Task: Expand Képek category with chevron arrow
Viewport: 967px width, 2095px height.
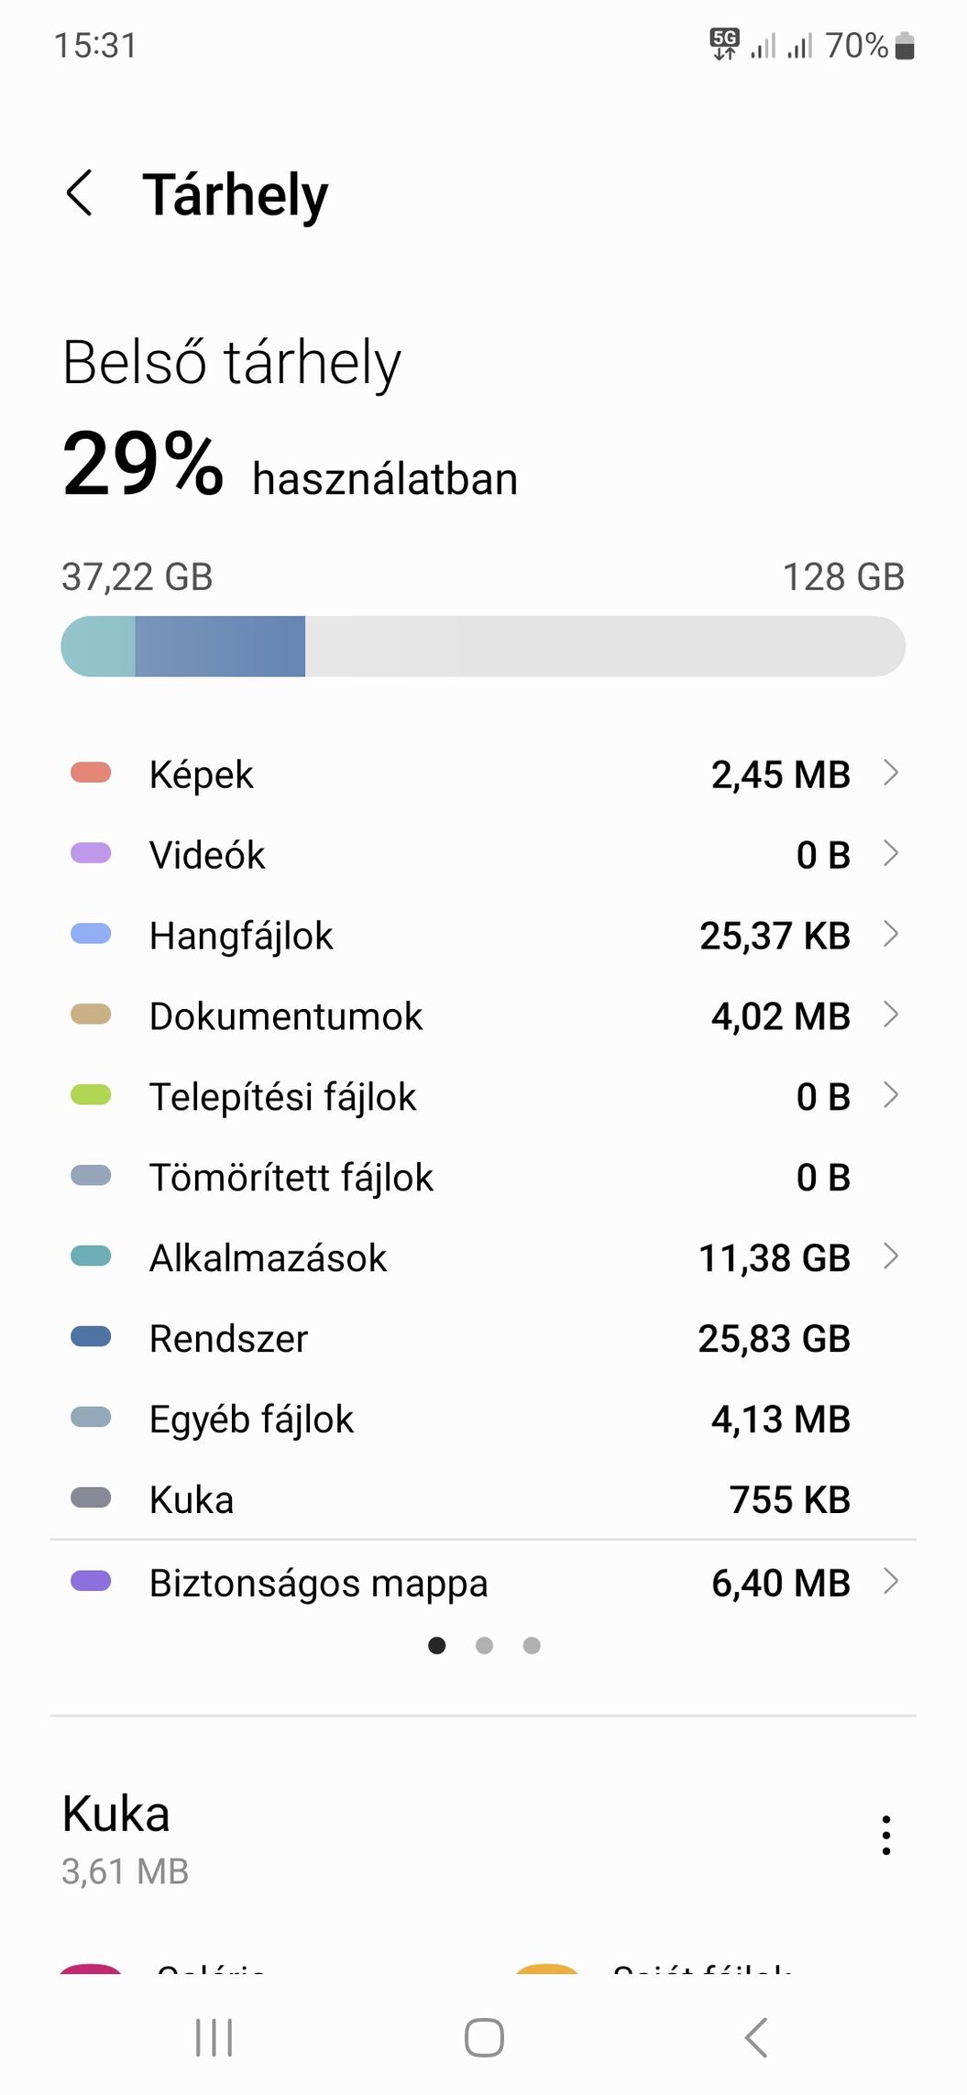Action: pos(890,773)
